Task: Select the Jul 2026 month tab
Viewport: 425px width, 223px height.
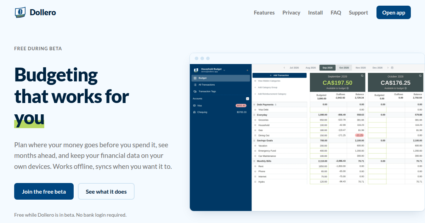Action: point(294,68)
